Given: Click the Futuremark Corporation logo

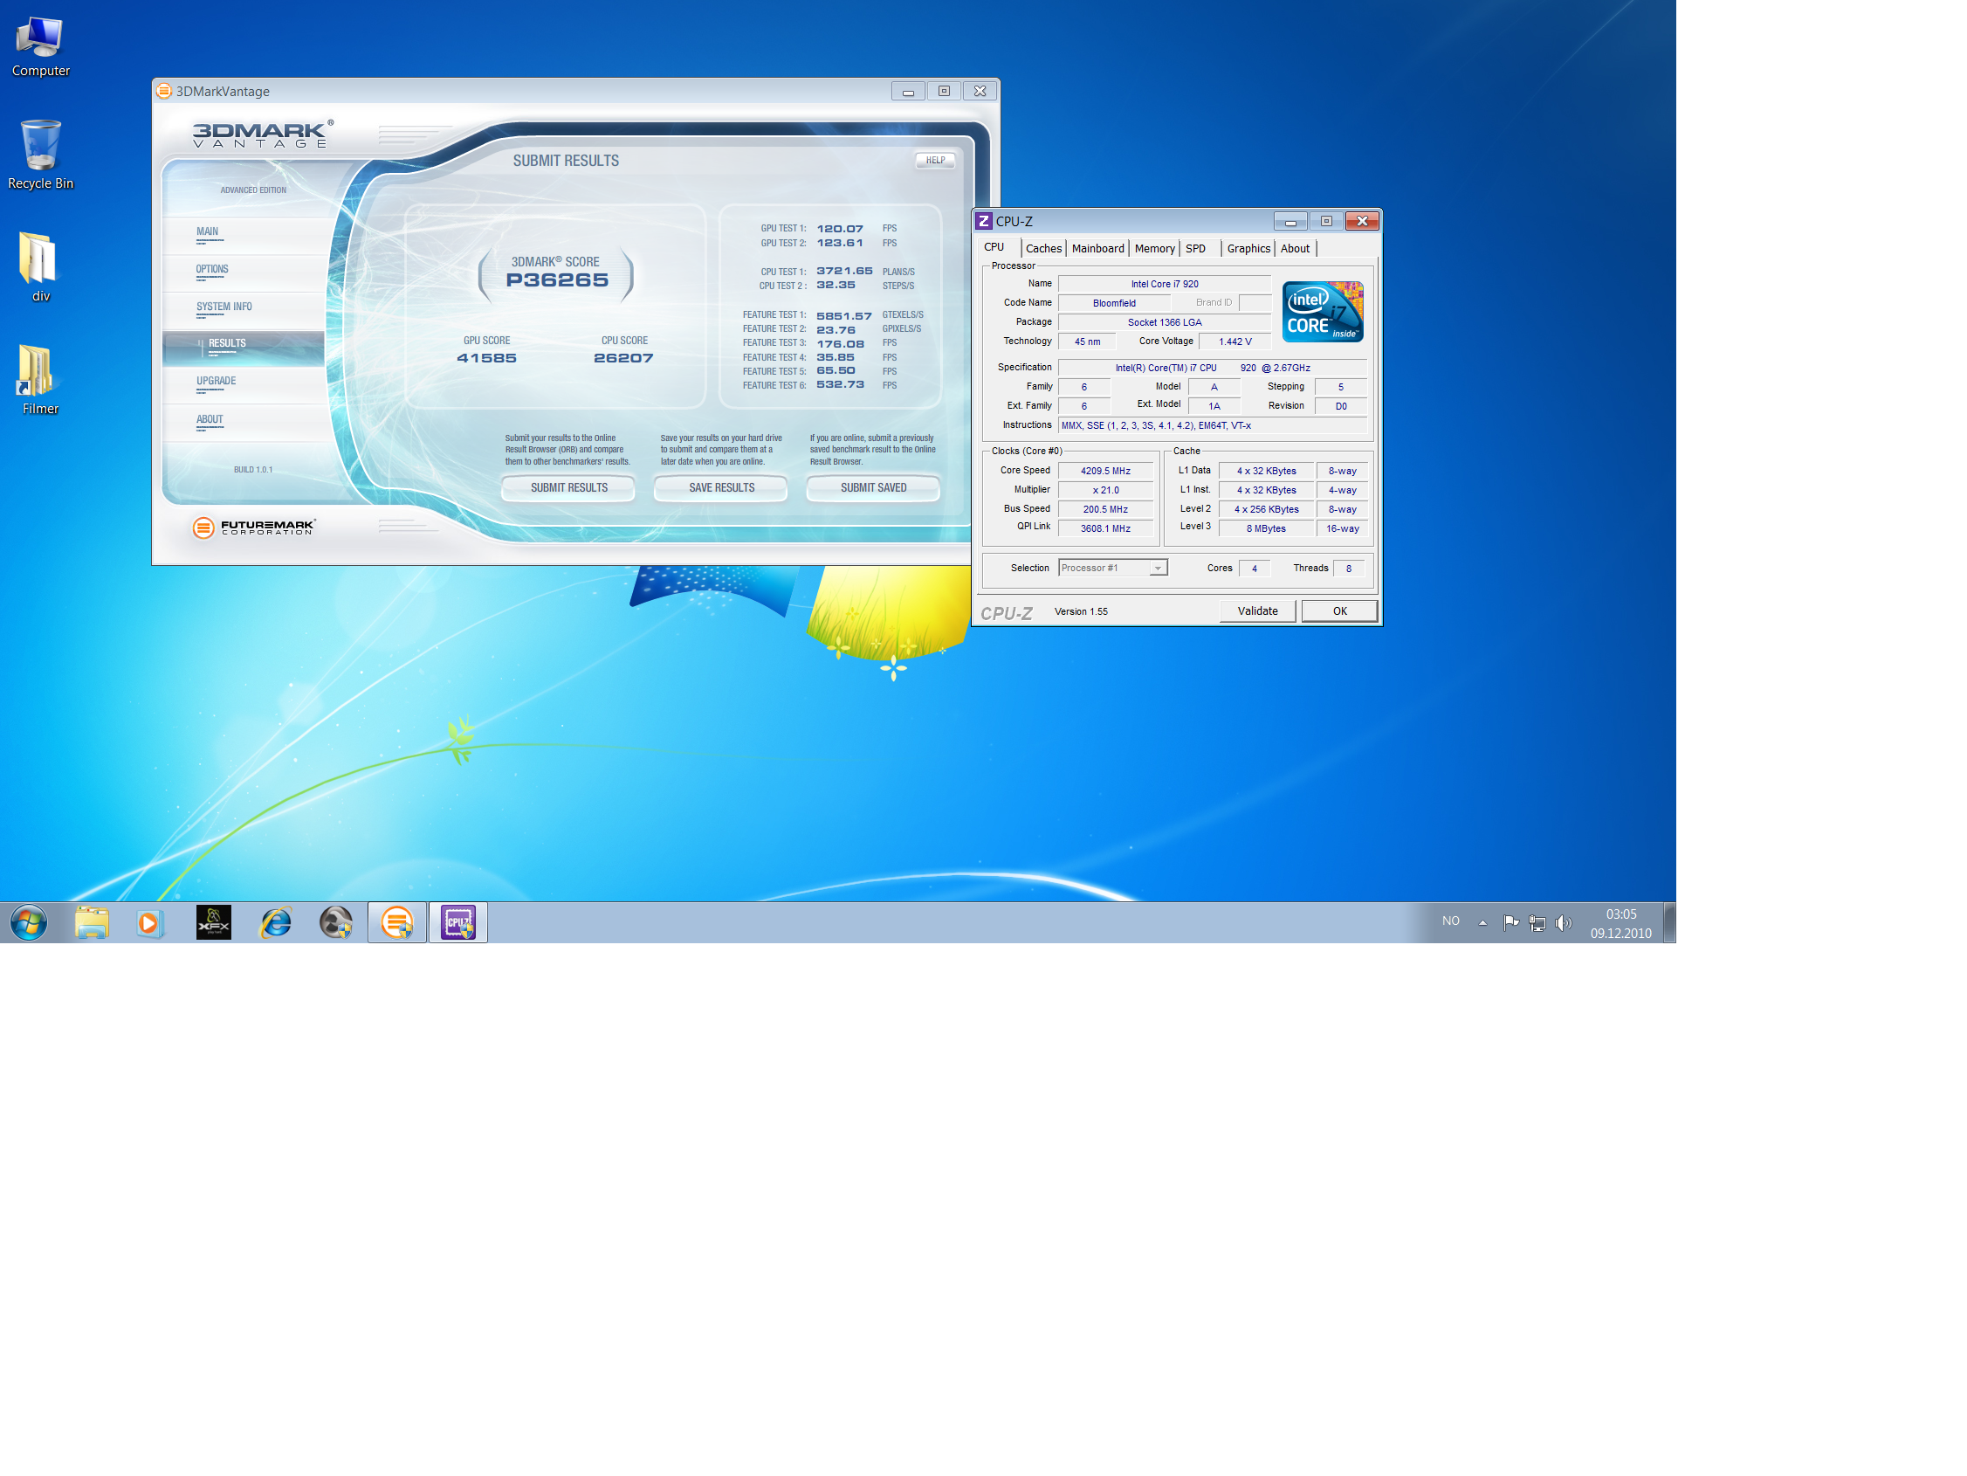Looking at the screenshot, I should click(x=253, y=528).
